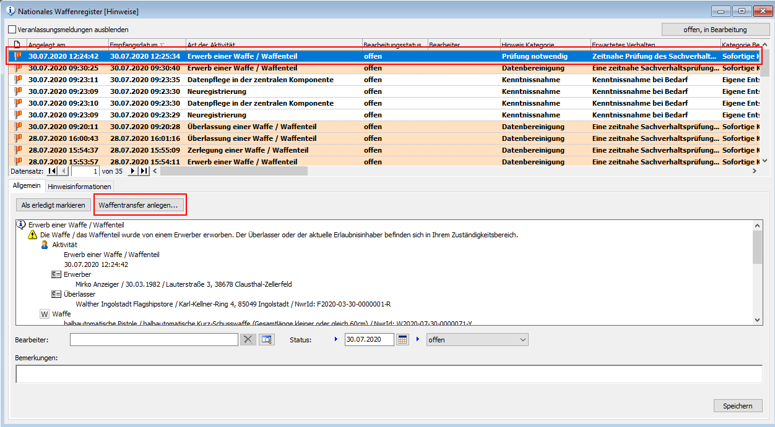Click the Erwerber ID card icon
The width and height of the screenshot is (775, 427).
56,274
